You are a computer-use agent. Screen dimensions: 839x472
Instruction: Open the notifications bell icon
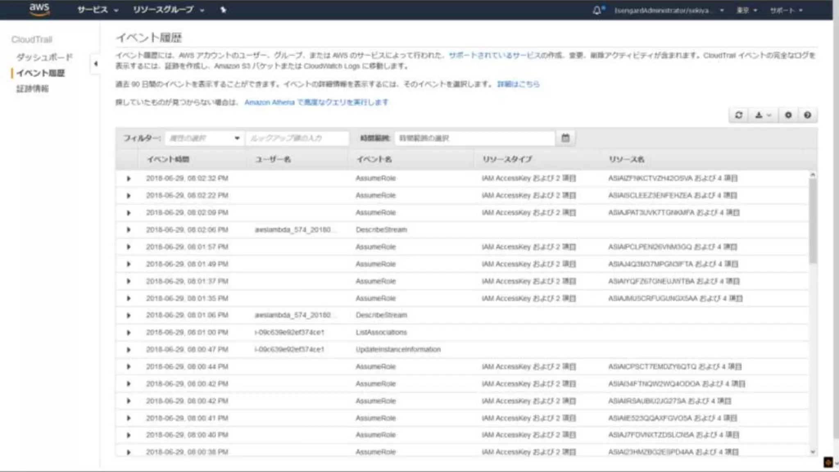597,10
